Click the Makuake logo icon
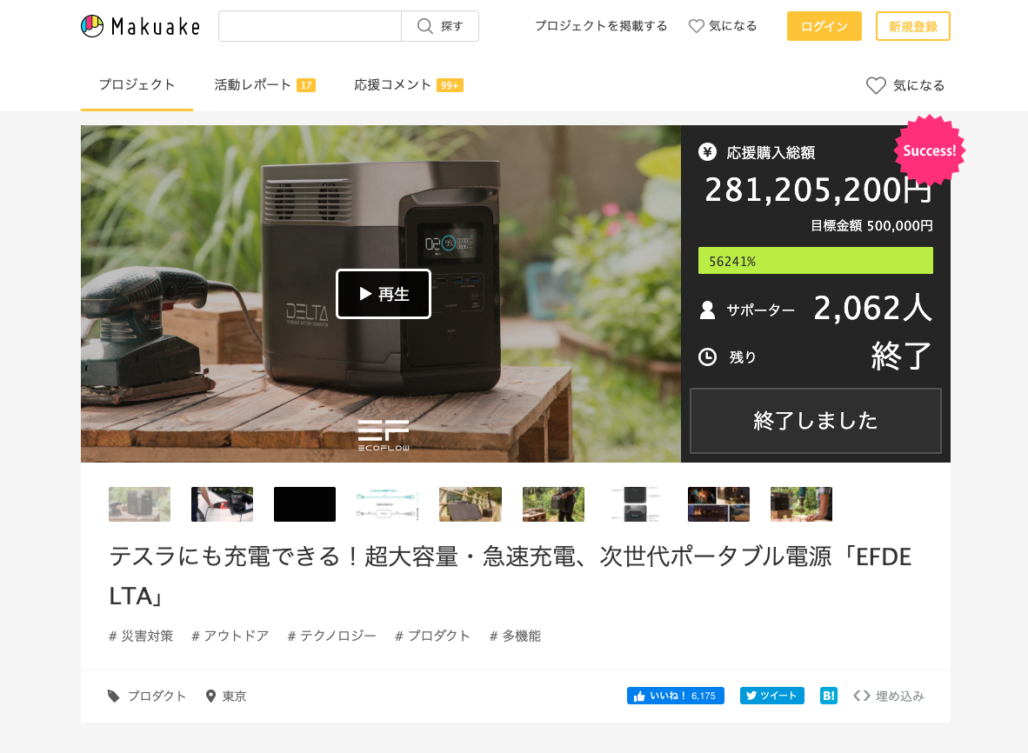 click(x=92, y=26)
